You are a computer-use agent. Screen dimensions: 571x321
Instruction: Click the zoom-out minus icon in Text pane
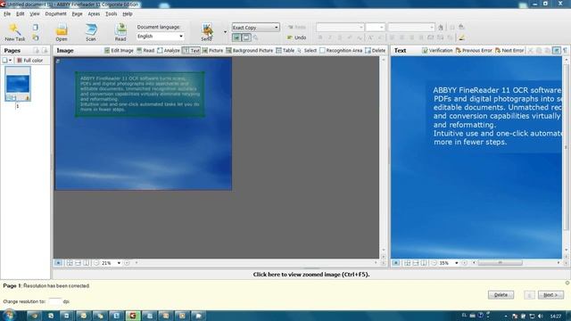click(434, 263)
